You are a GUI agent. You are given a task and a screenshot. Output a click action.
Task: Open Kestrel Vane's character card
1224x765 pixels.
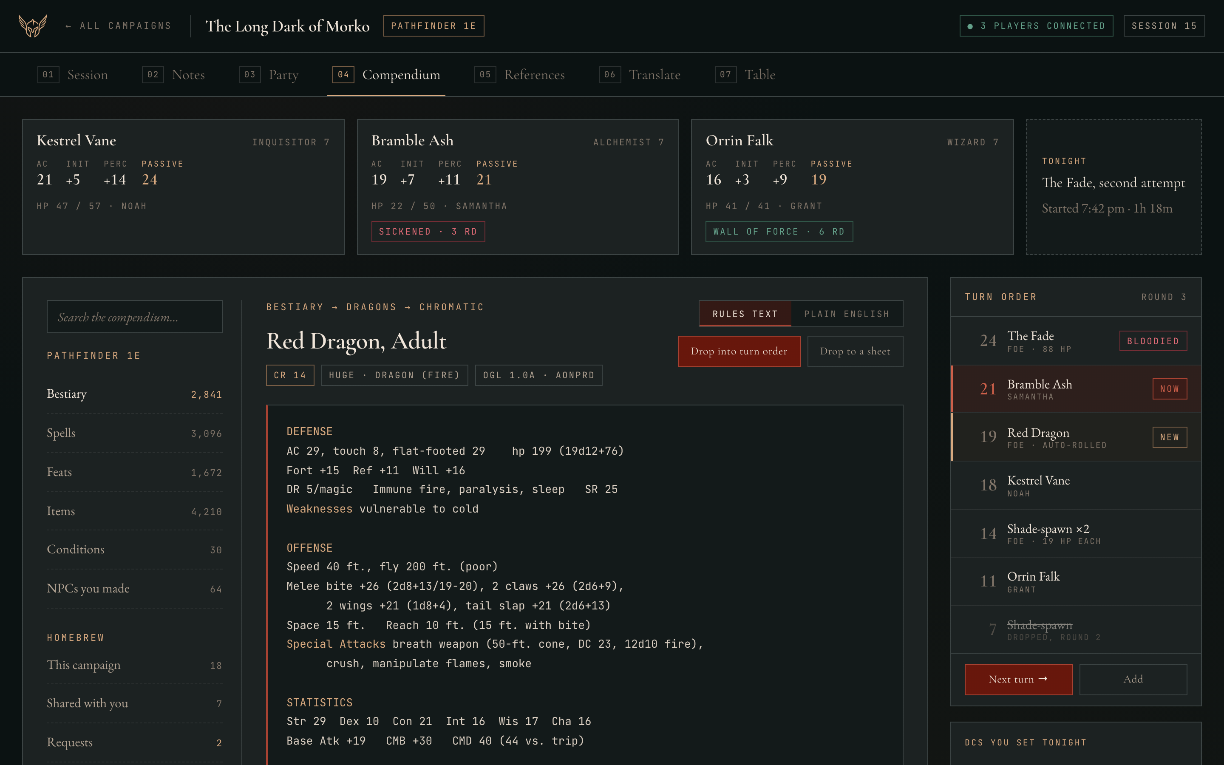184,187
